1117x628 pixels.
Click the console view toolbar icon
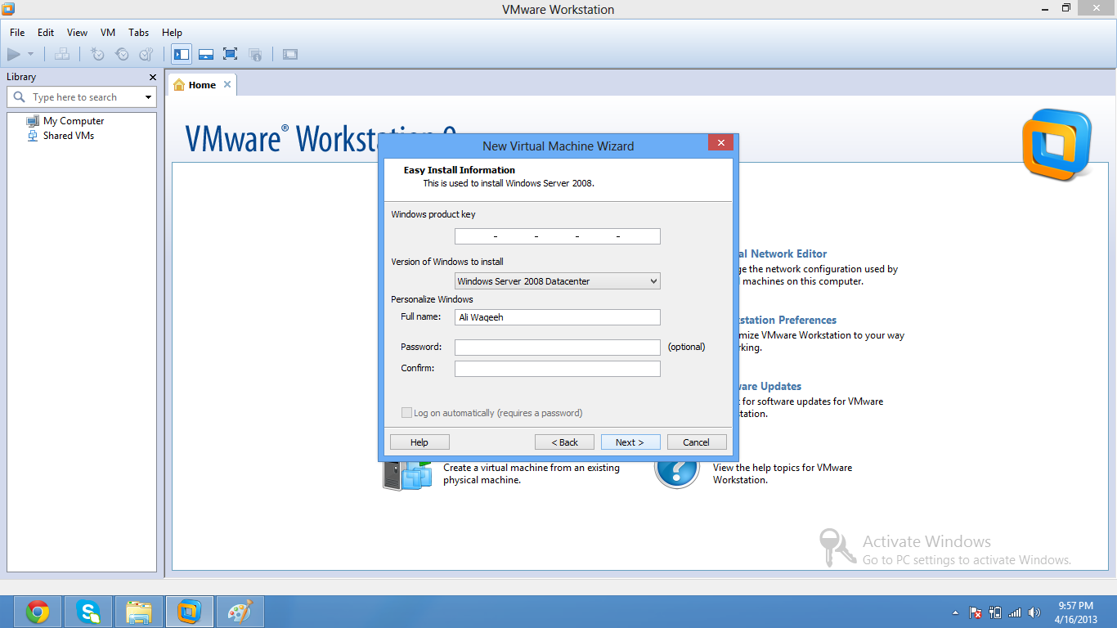[290, 55]
